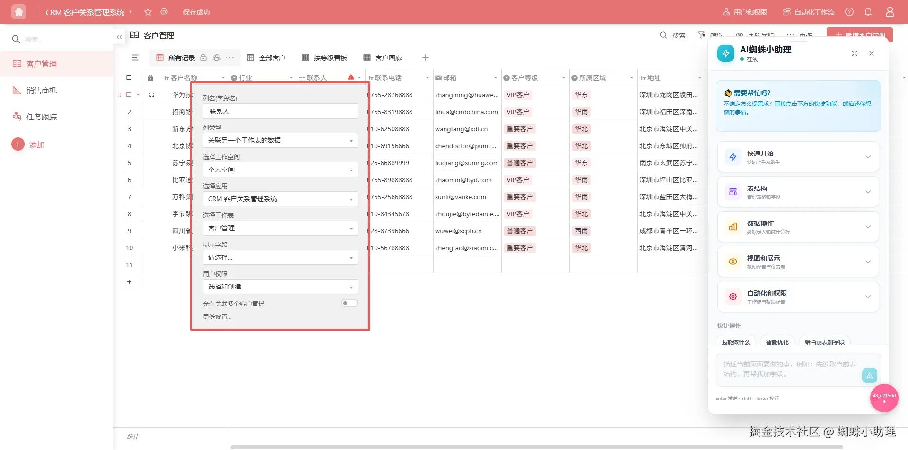
Task: Expand the 数据操作 section
Action: tap(798, 227)
